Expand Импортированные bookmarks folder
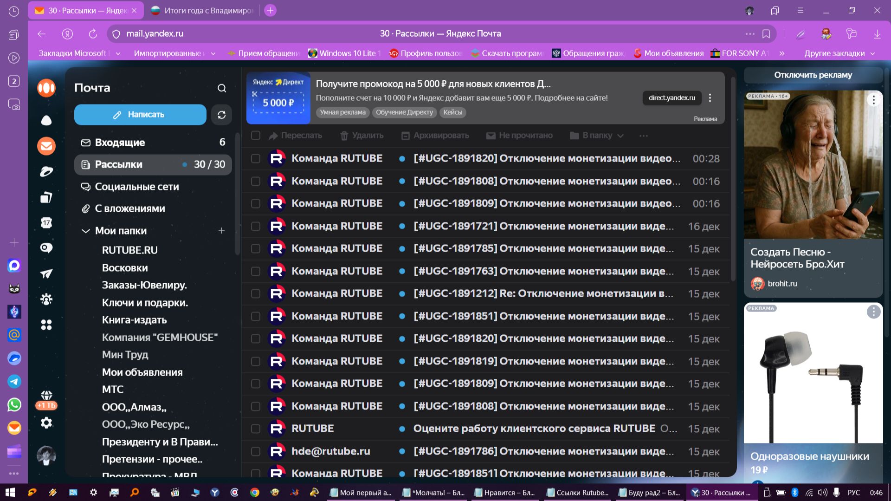The image size is (891, 501). (174, 53)
